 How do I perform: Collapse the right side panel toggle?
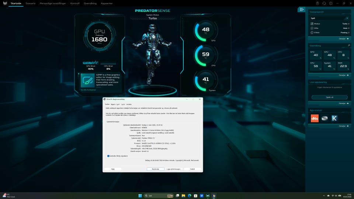pos(301,9)
